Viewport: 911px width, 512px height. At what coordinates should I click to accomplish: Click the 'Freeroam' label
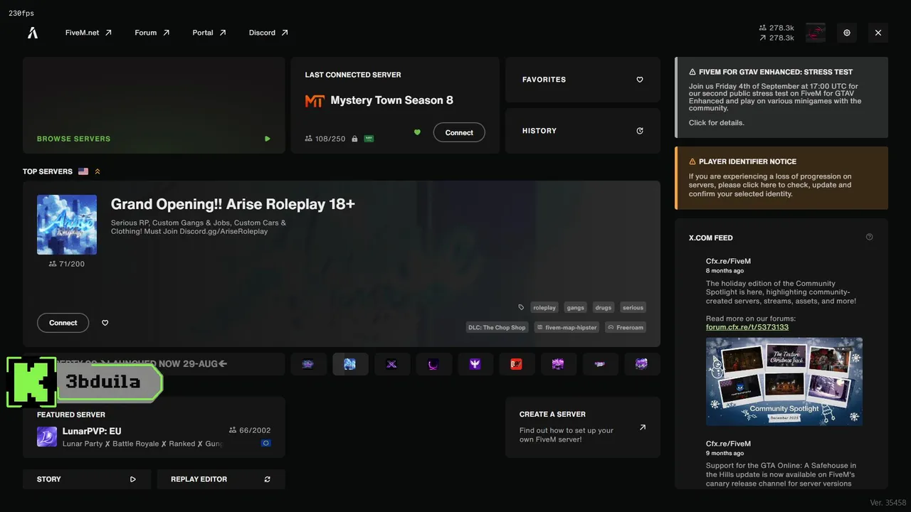pos(626,327)
